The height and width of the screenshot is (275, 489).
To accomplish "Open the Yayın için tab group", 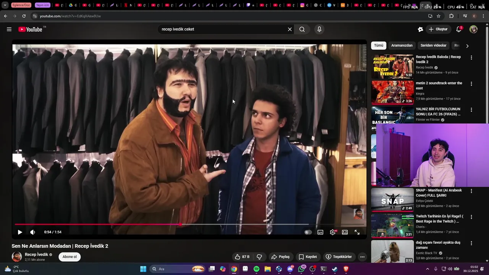I will click(42, 5).
